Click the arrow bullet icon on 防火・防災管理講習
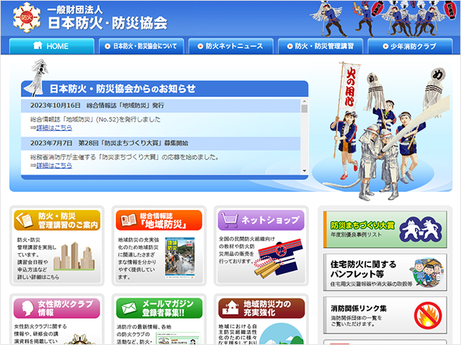 pos(290,46)
